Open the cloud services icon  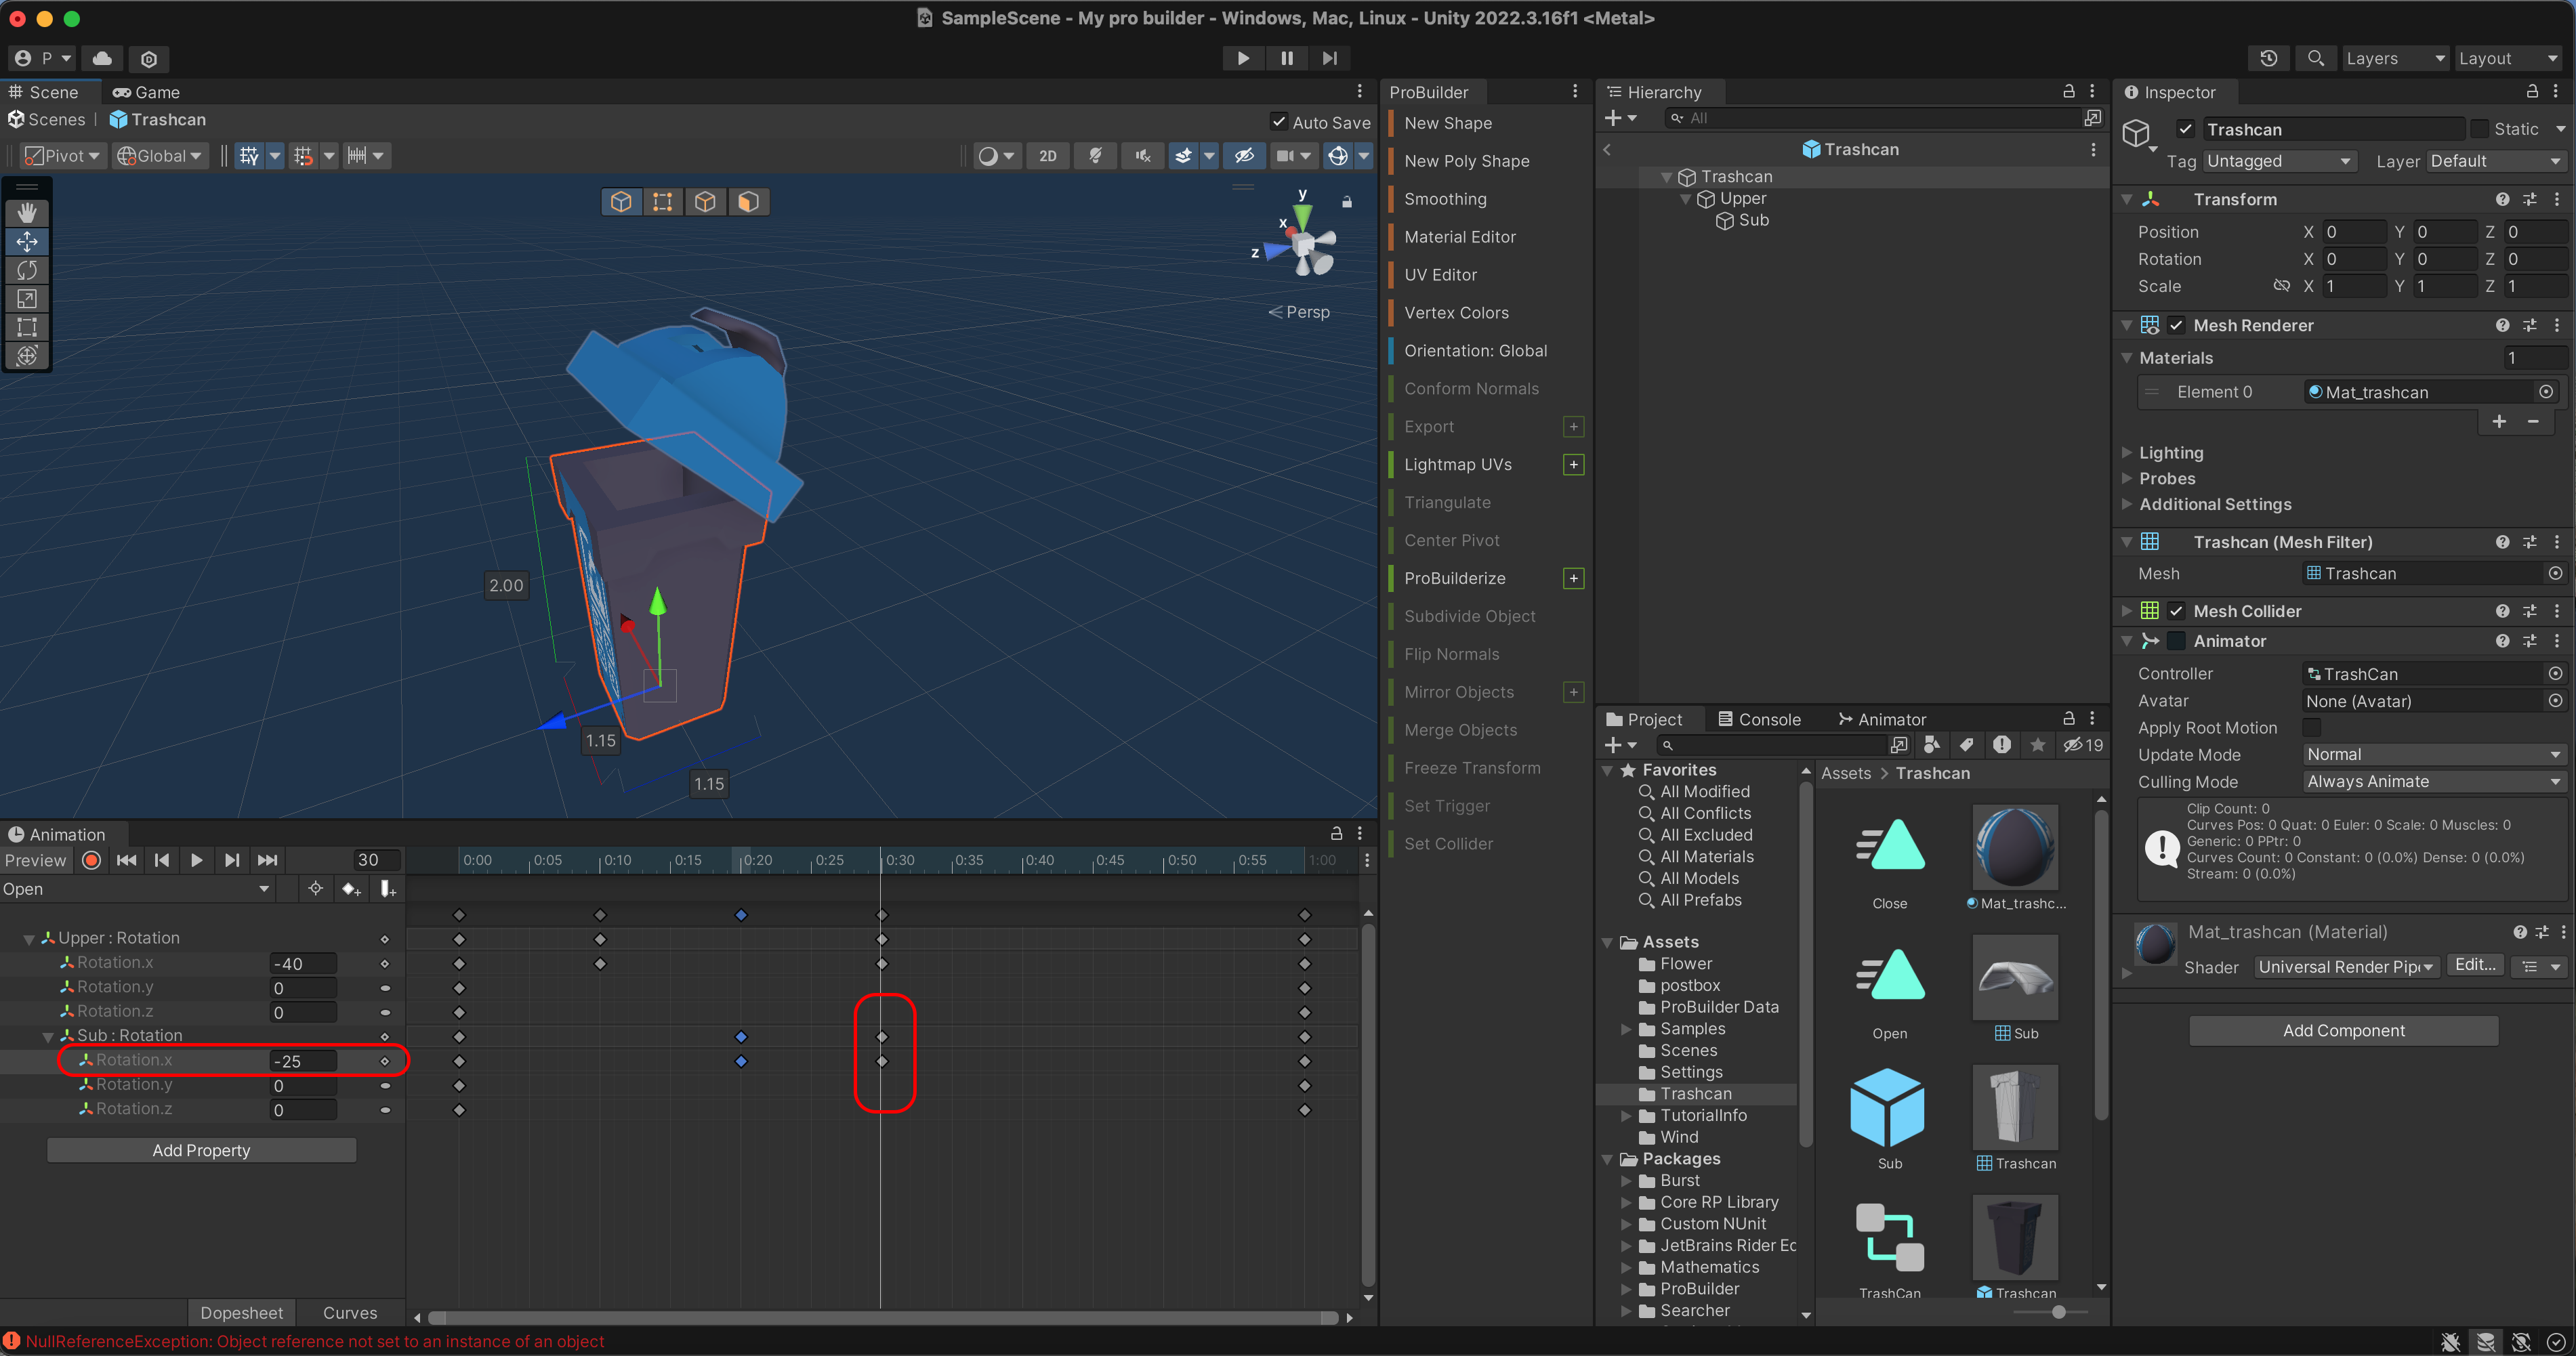click(x=102, y=58)
